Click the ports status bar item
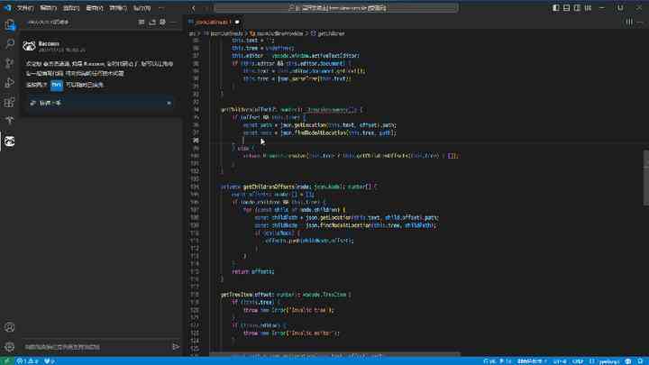Screen dimensions: 649x365 50,361
